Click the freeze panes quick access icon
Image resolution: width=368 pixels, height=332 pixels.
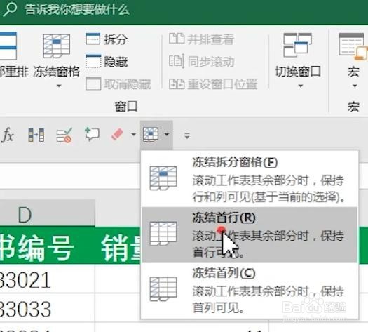pyautogui.click(x=151, y=135)
